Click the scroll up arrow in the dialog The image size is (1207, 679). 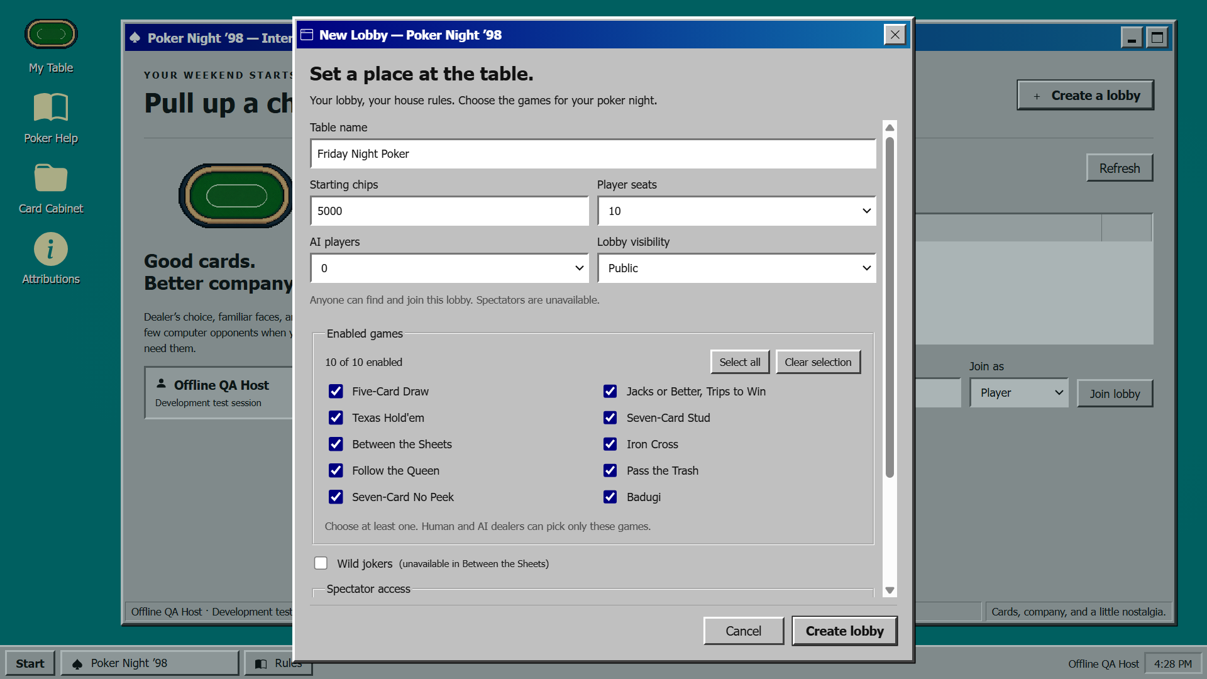point(890,128)
